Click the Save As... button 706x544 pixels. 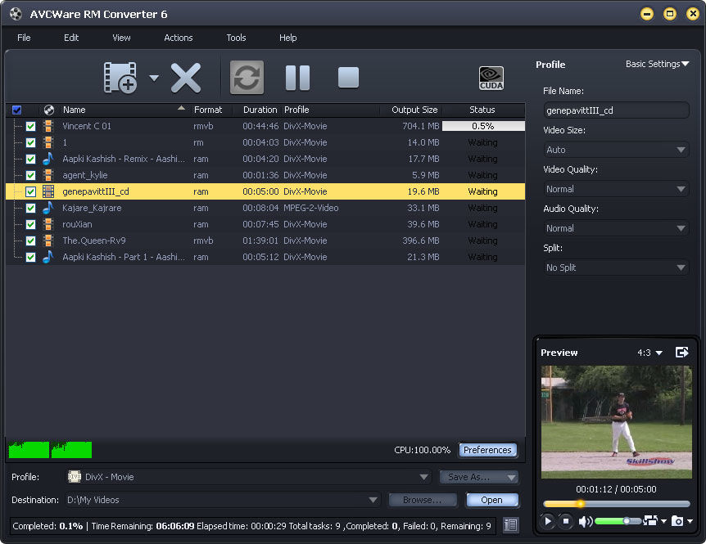click(478, 477)
